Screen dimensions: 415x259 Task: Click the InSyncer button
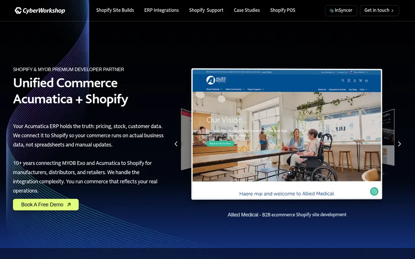pos(341,10)
